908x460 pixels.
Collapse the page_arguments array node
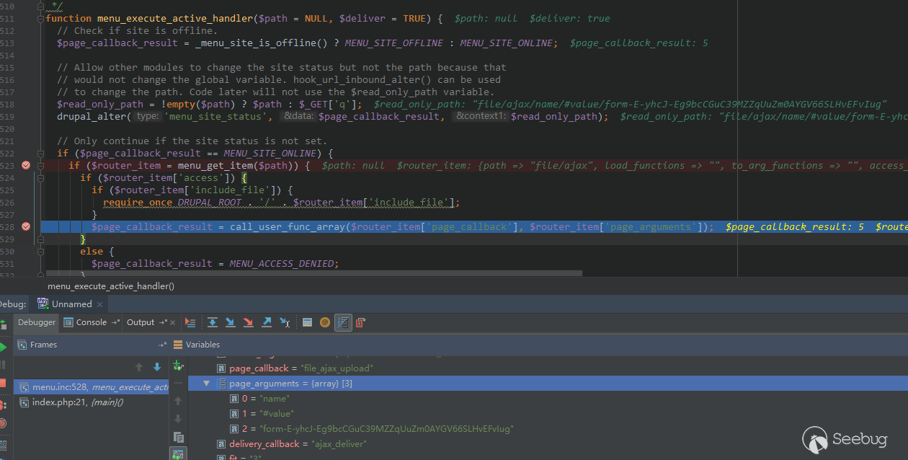coord(207,384)
